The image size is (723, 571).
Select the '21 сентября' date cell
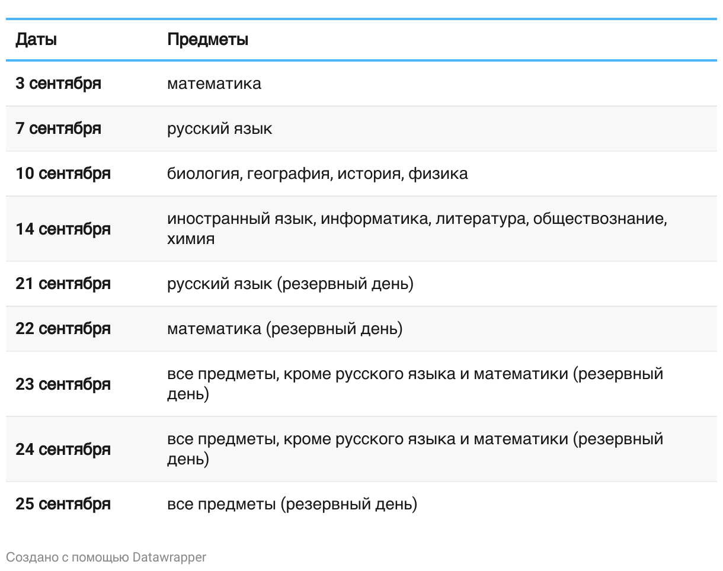[63, 284]
